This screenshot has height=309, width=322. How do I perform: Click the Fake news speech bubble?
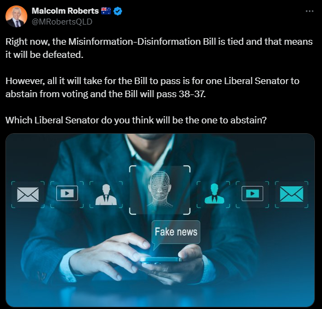(176, 233)
